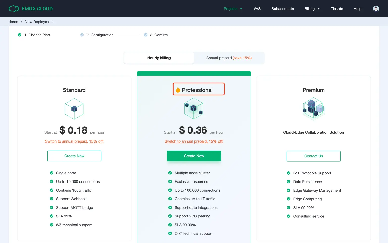Click Professional's switch to annual prepaid link
The height and width of the screenshot is (243, 388).
pos(194,141)
